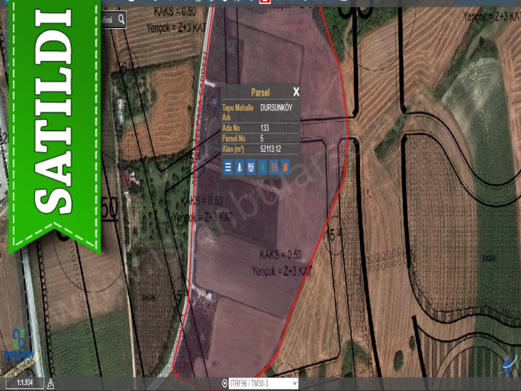Close the Parsel info popup
The width and height of the screenshot is (521, 391).
(296, 92)
